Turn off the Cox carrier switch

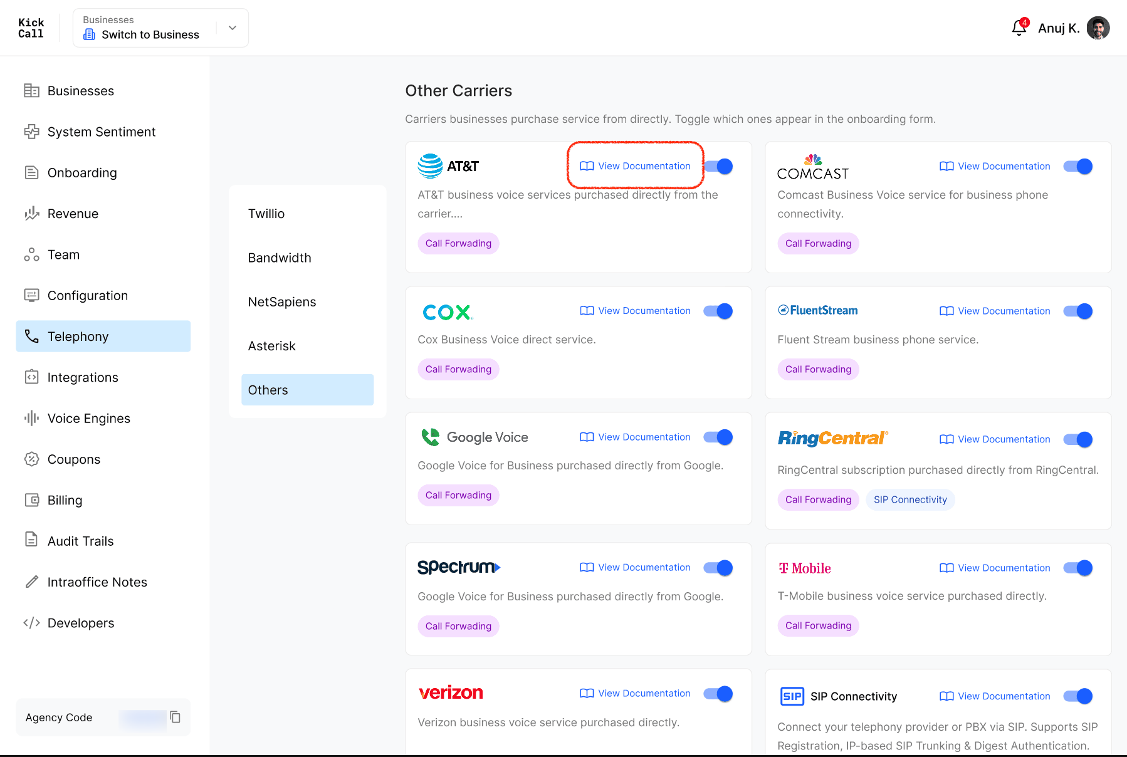(718, 311)
